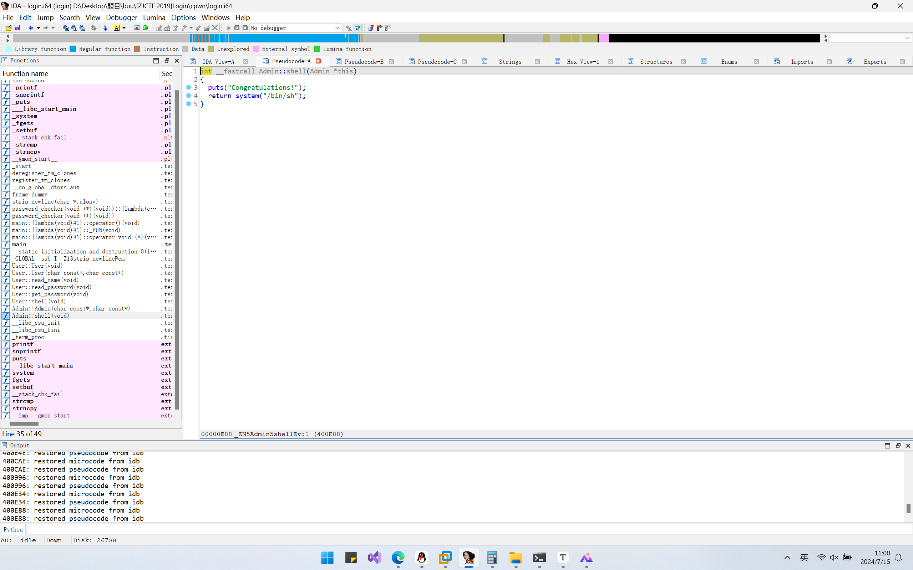
Task: Click the blue down arrow jump icon
Action: [105, 28]
